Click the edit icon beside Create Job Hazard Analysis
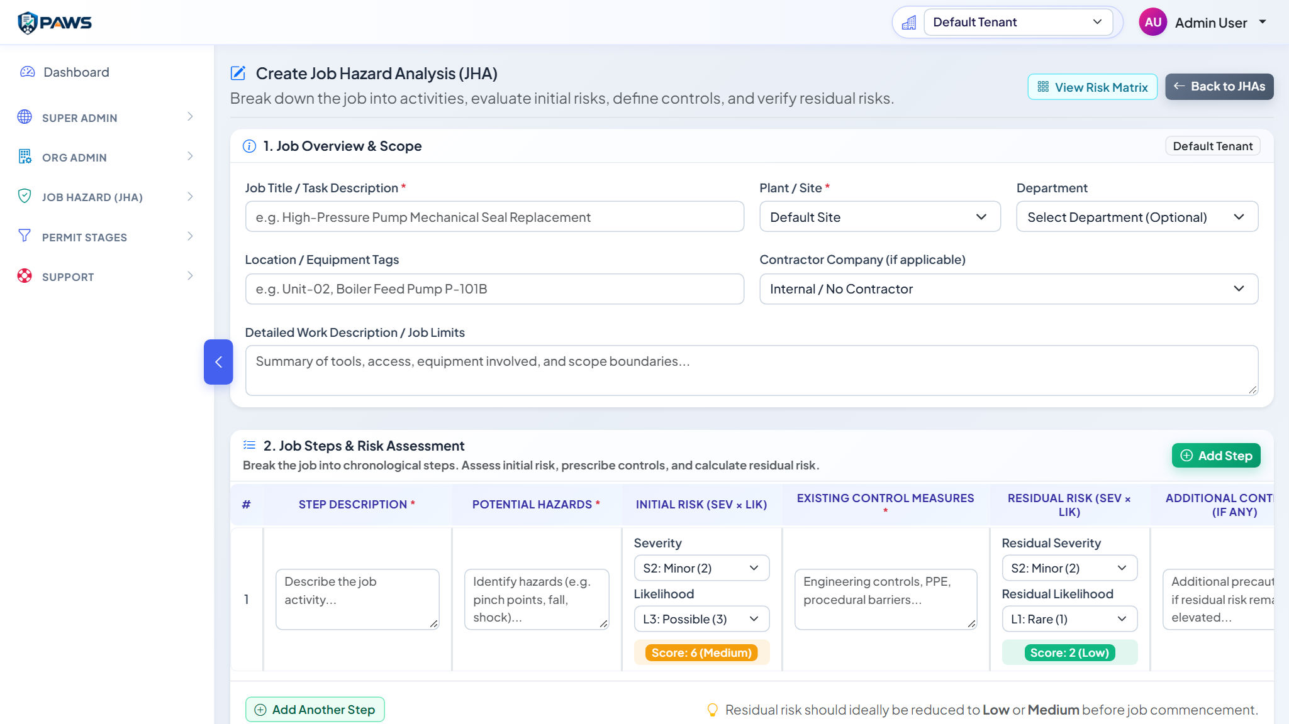The image size is (1289, 724). (238, 74)
